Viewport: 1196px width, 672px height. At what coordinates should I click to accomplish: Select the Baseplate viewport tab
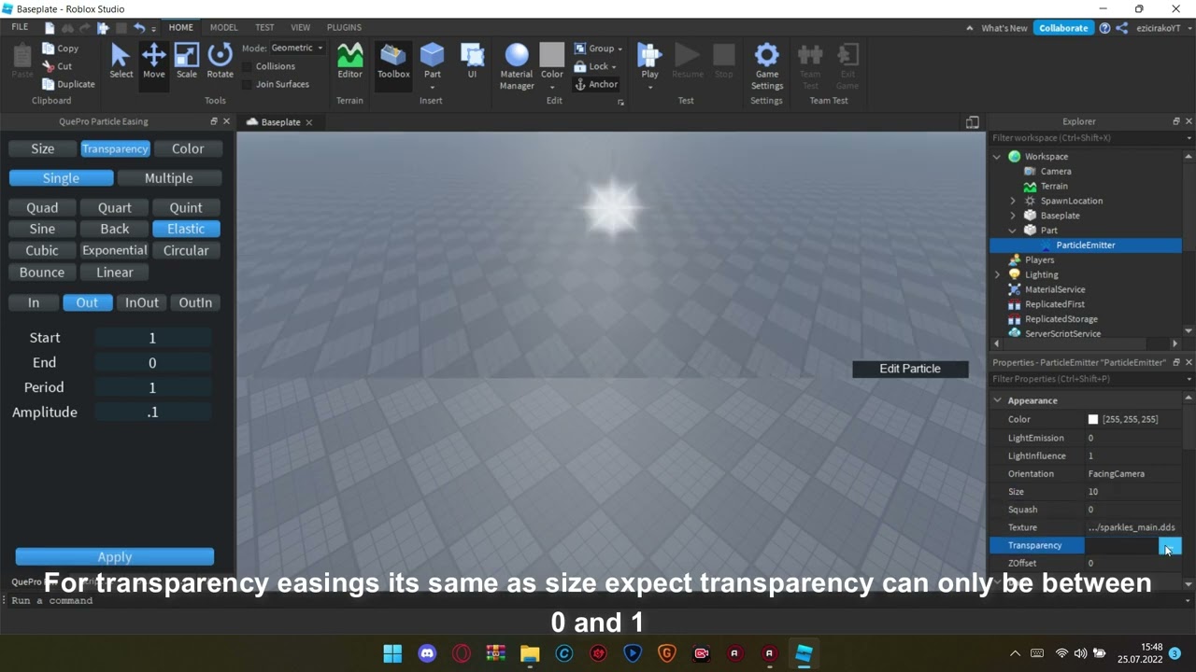coord(280,122)
